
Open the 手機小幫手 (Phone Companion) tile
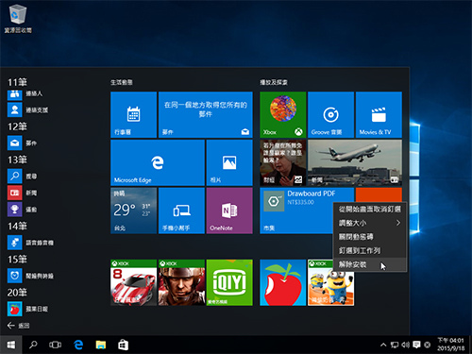tap(181, 211)
